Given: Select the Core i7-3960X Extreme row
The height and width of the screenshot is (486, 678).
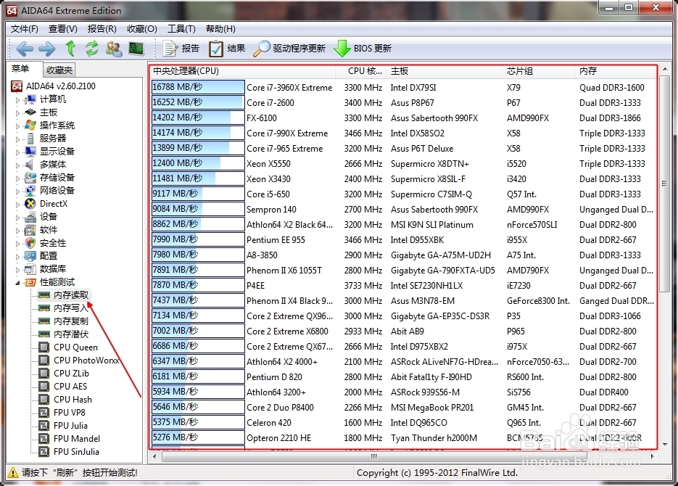Looking at the screenshot, I should pos(404,87).
